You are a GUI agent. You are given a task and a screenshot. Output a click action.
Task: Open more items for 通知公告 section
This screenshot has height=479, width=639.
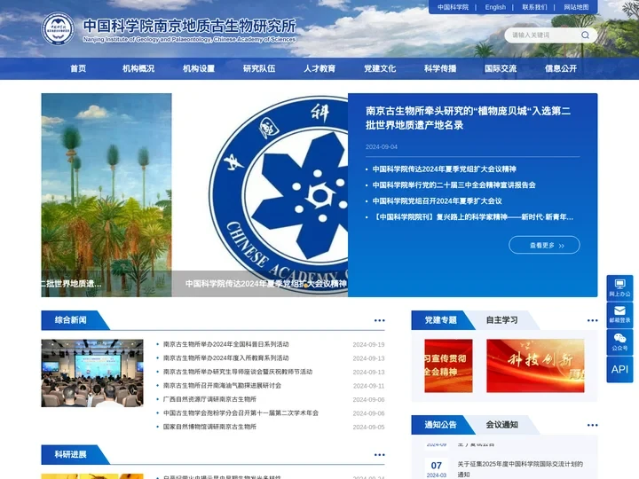[x=593, y=425]
